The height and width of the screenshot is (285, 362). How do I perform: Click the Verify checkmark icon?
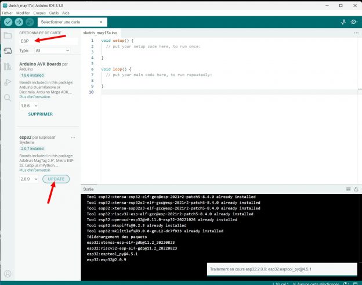click(8, 21)
